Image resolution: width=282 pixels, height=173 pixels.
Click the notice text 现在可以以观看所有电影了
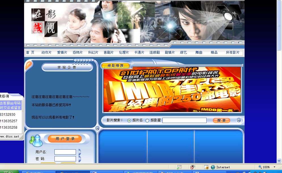click(x=53, y=117)
